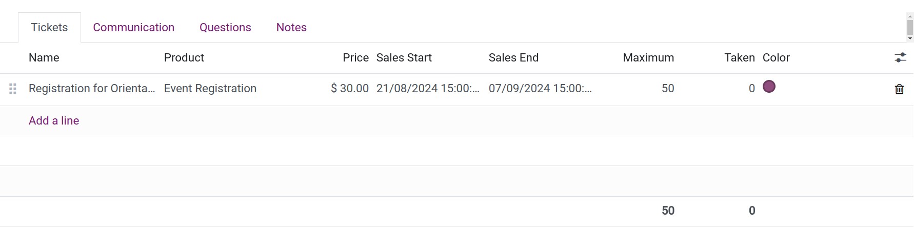
Task: Add a line to tickets
Action: point(54,120)
